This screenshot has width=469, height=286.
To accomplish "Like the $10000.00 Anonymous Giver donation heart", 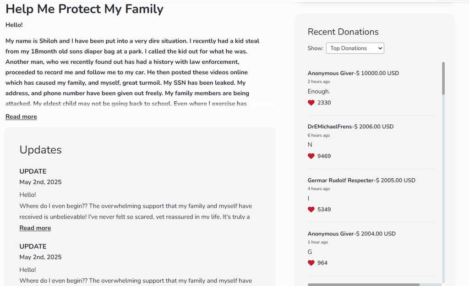I will (x=311, y=103).
